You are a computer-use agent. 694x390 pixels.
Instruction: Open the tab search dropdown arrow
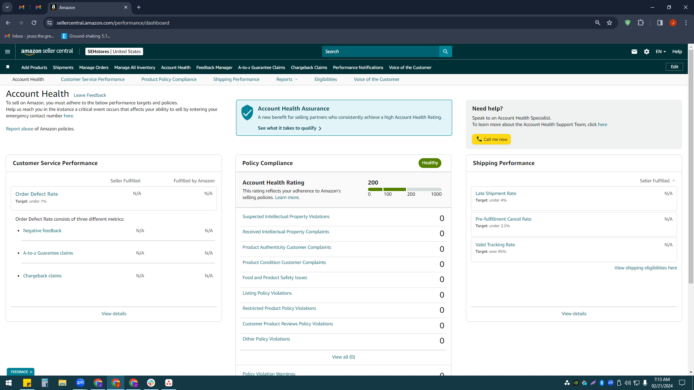tap(7, 7)
